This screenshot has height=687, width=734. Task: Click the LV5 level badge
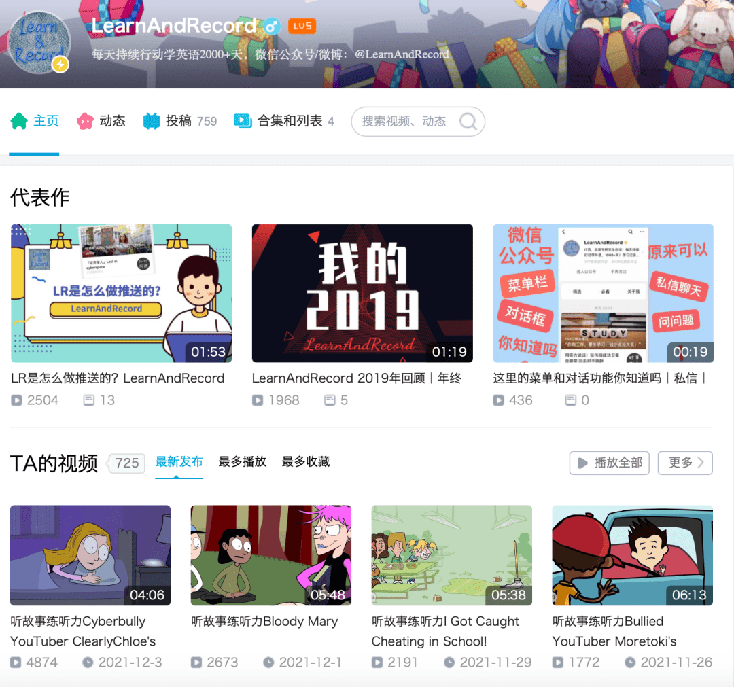coord(302,26)
